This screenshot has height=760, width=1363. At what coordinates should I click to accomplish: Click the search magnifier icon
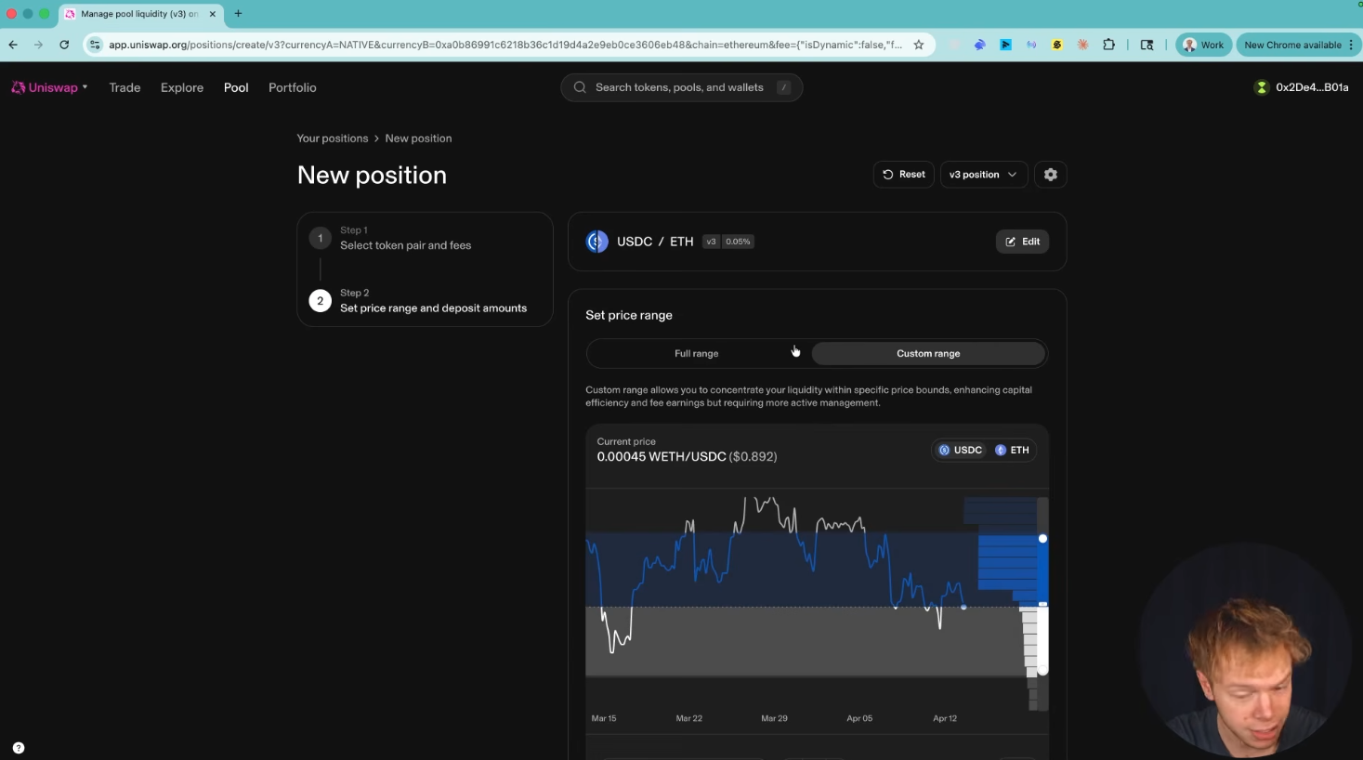tap(580, 87)
